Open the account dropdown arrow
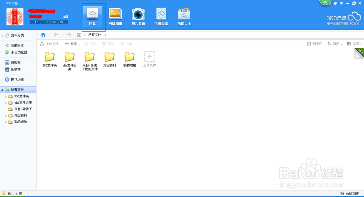This screenshot has width=364, height=197. tap(66, 11)
